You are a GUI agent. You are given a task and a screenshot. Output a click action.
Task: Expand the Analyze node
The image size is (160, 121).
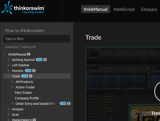(x=9, y=109)
